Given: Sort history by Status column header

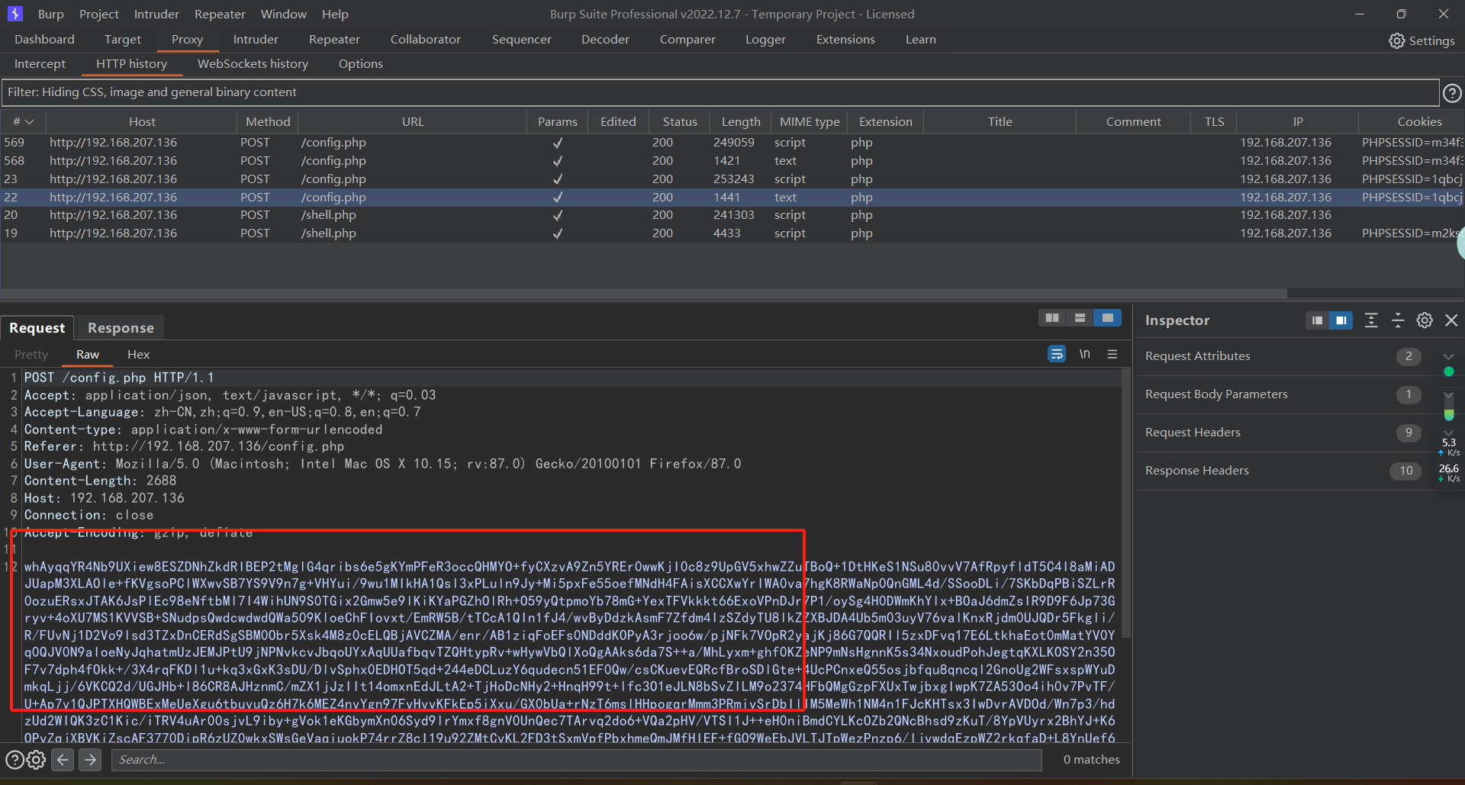Looking at the screenshot, I should [680, 122].
